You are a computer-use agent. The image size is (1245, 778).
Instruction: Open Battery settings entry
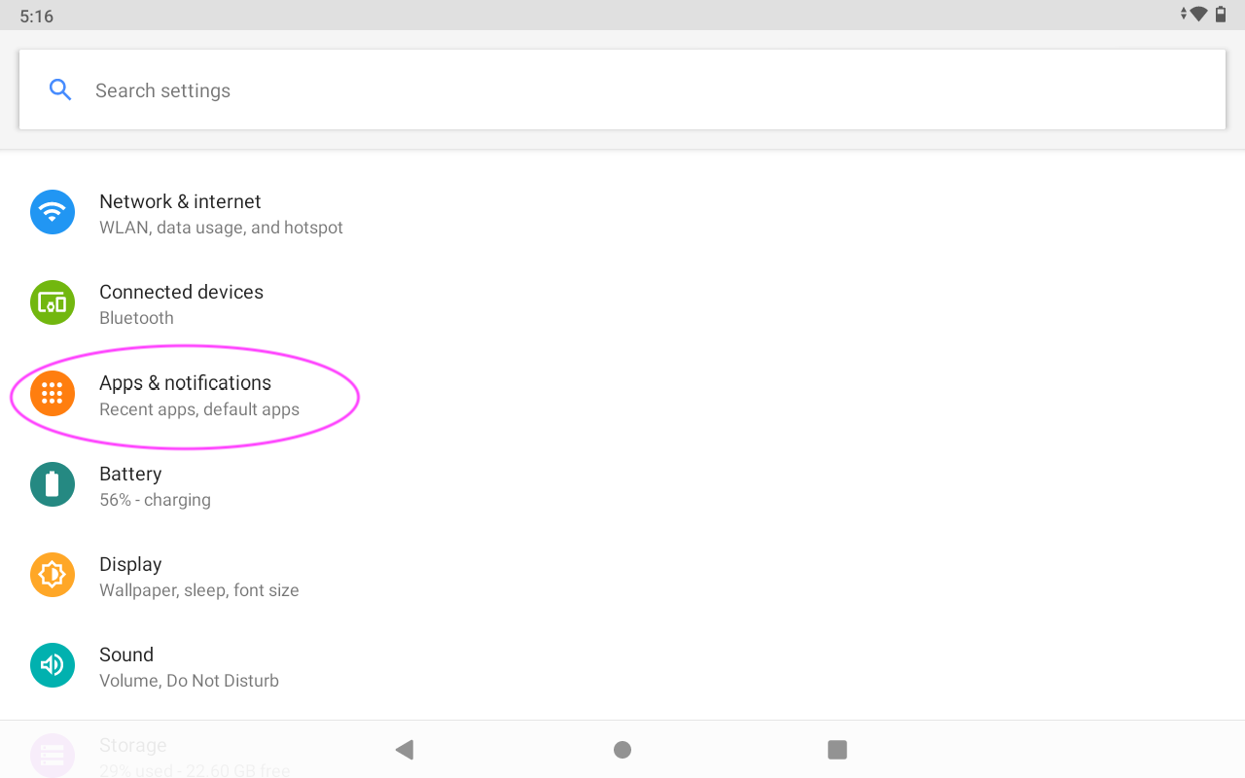(155, 485)
